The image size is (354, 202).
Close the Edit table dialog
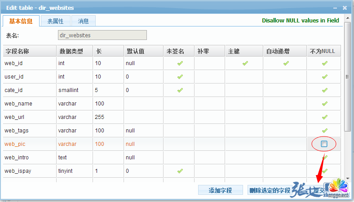click(x=345, y=8)
